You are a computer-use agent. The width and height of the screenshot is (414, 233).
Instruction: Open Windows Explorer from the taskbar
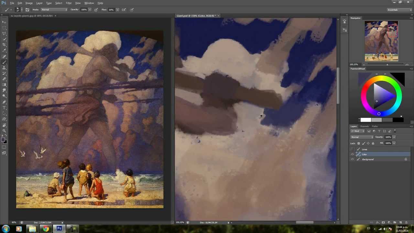32,229
